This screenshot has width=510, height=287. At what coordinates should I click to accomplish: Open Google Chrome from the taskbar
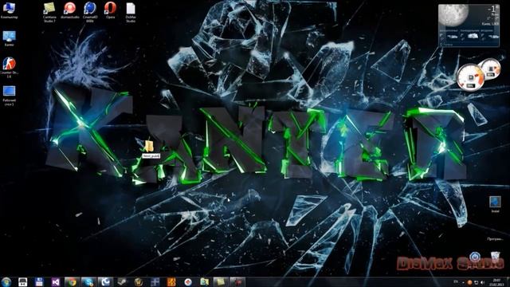click(73, 281)
